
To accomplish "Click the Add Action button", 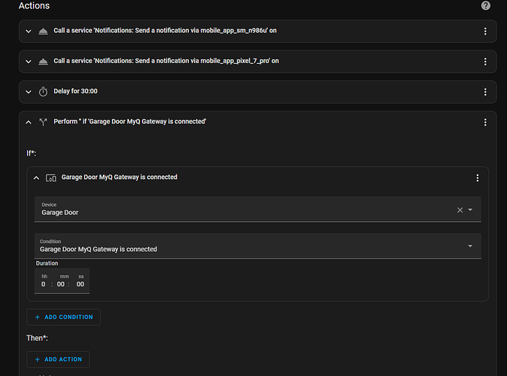I will 58,359.
